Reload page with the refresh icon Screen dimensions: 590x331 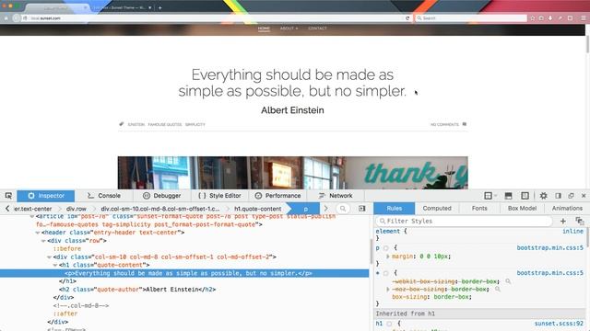coord(407,18)
